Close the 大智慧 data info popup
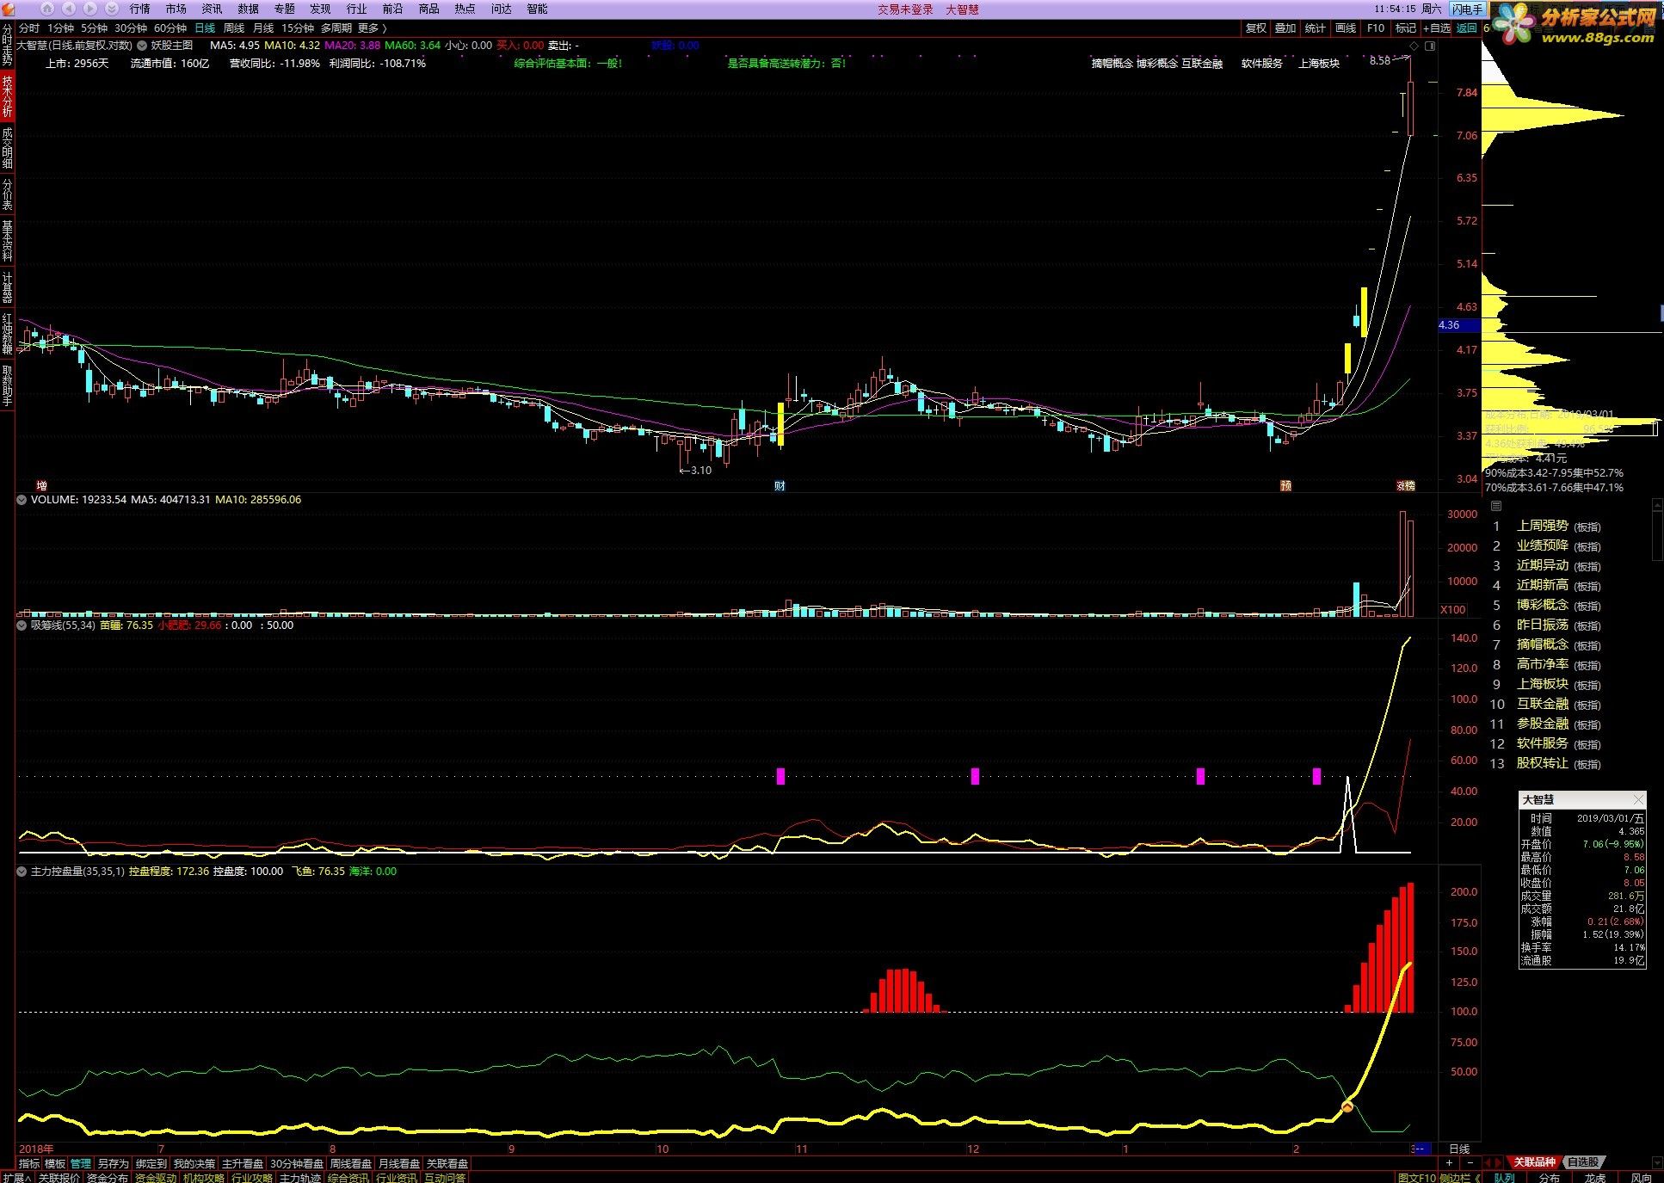 click(x=1638, y=799)
